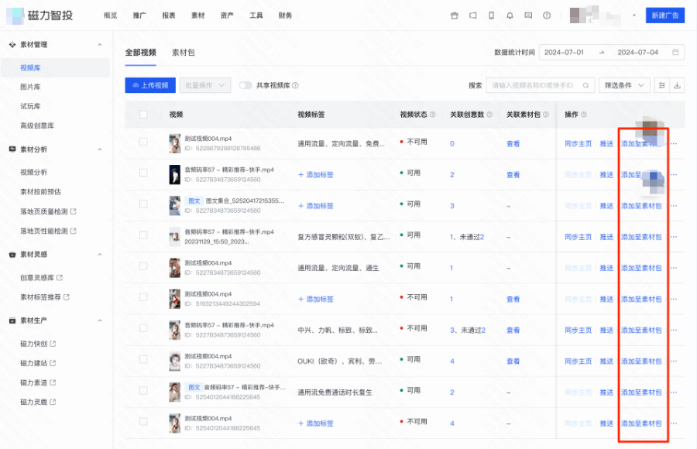
Task: Click the search magnifier icon in search box
Action: pyautogui.click(x=586, y=85)
